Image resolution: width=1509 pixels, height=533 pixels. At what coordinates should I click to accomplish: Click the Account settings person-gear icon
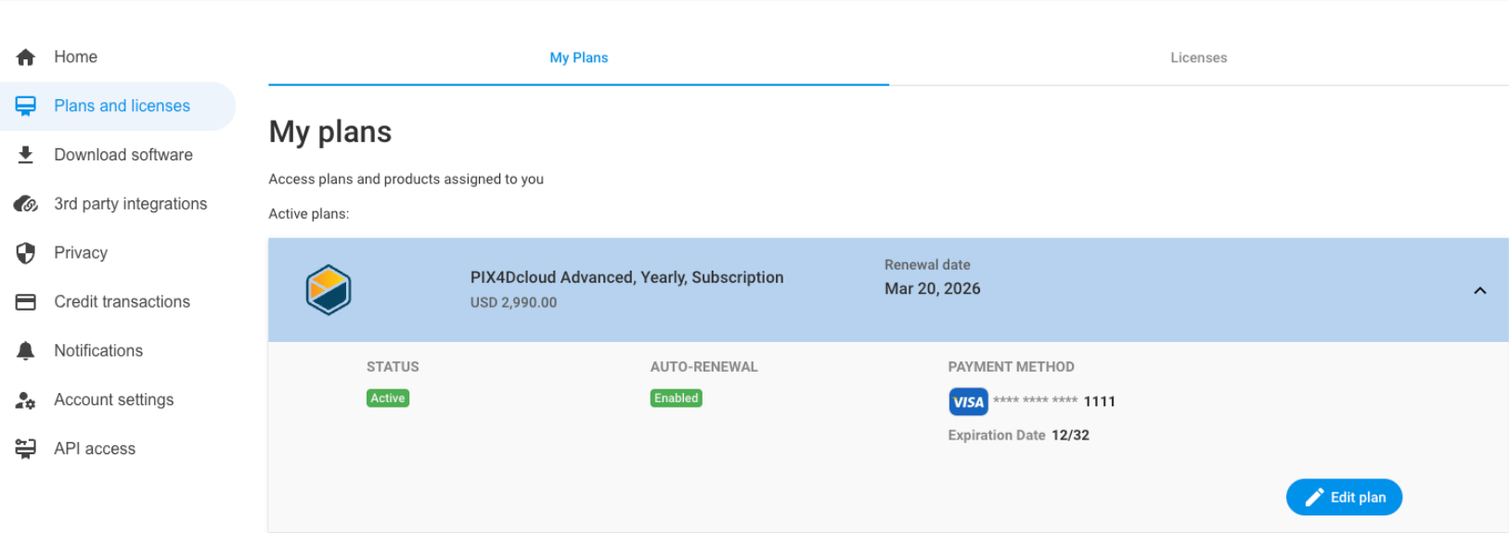(26, 400)
